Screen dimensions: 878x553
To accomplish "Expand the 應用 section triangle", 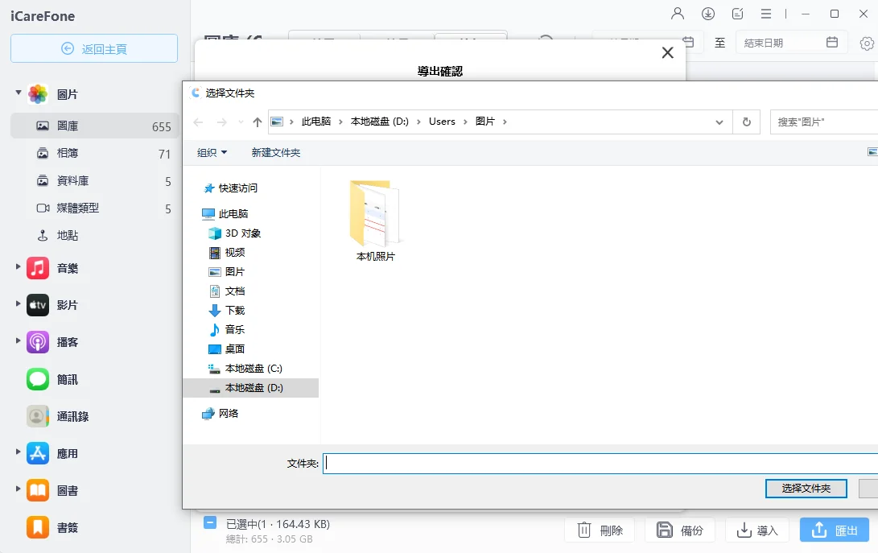I will pyautogui.click(x=19, y=452).
